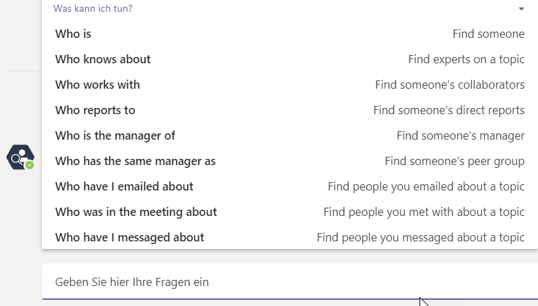Focus the 'Geben Sie hier Ihre Fragen ein' box

(x=290, y=282)
